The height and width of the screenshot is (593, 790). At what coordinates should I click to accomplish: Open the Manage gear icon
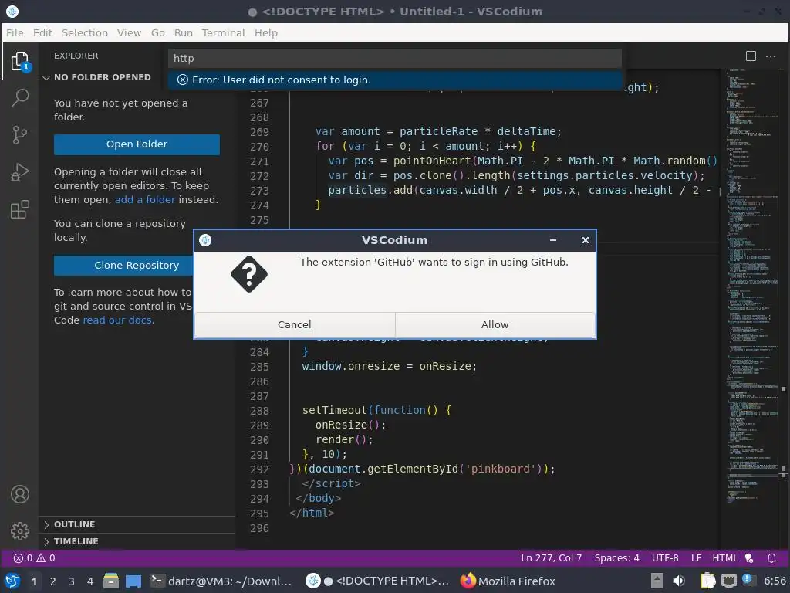(x=19, y=531)
